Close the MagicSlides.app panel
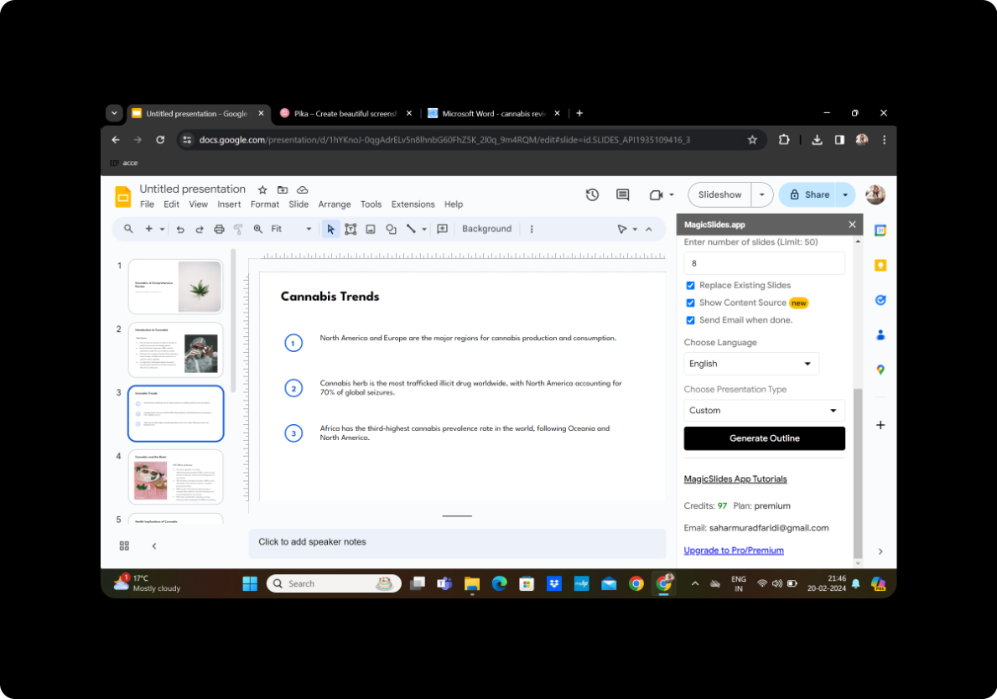The height and width of the screenshot is (699, 997). point(852,225)
